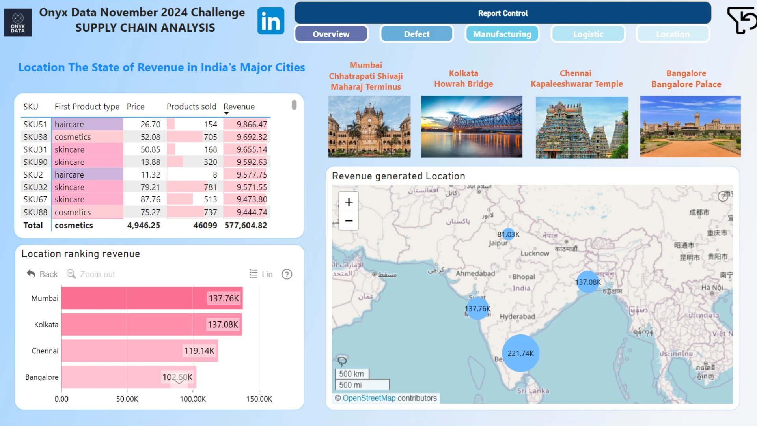Click the Mumbai Terminus photo
The height and width of the screenshot is (426, 757).
pyautogui.click(x=369, y=127)
